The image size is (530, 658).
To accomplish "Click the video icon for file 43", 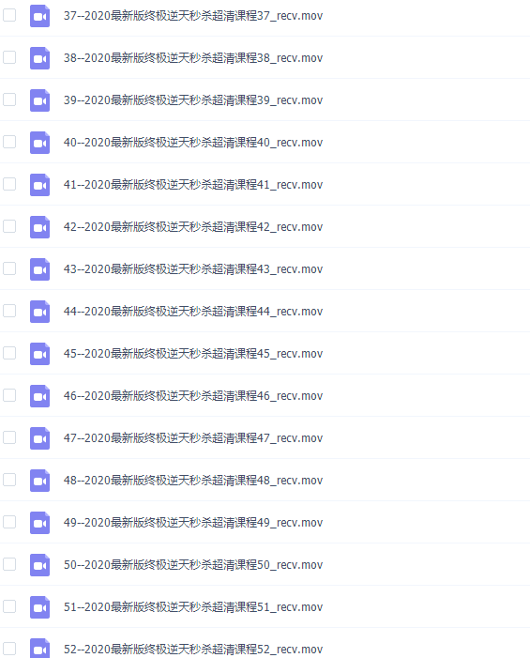I will (39, 269).
